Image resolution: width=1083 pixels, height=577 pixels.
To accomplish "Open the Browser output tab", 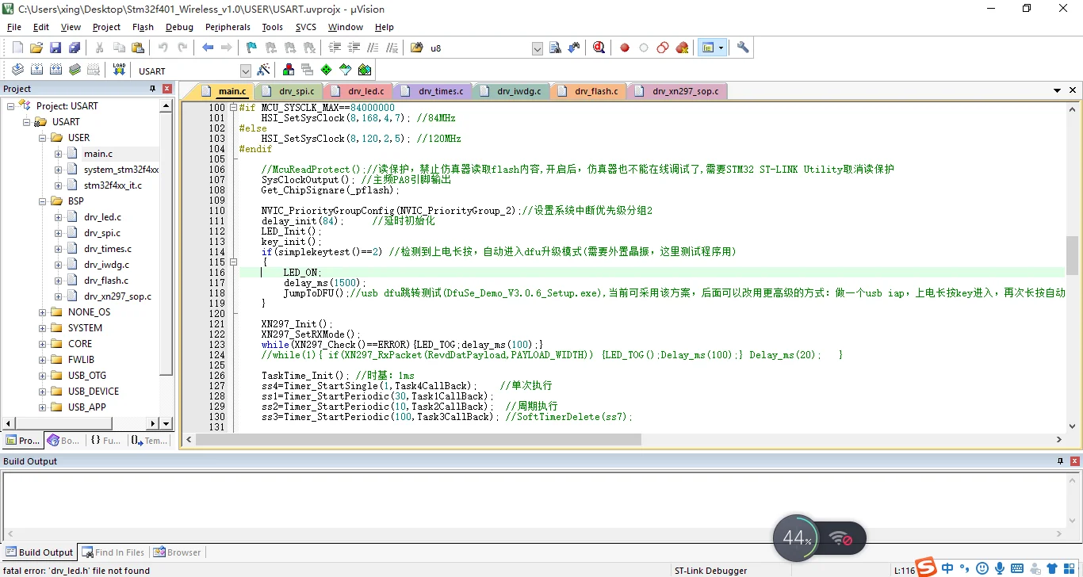I will 177,552.
